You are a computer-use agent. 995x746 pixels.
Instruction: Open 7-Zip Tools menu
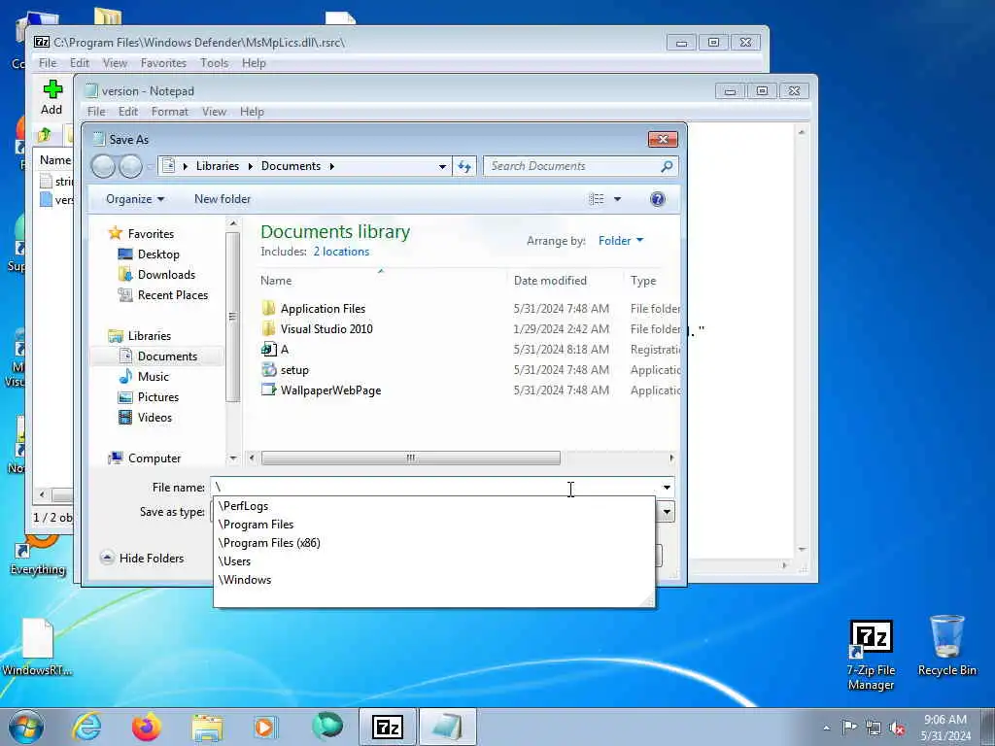214,63
